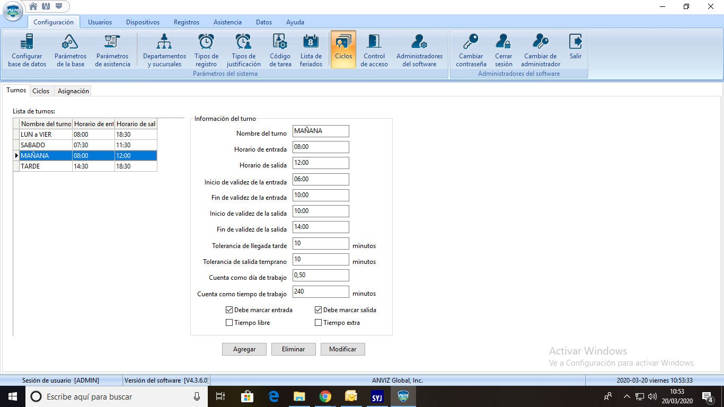724x407 pixels.
Task: Click the Windows taskbar search box
Action: click(x=117, y=396)
